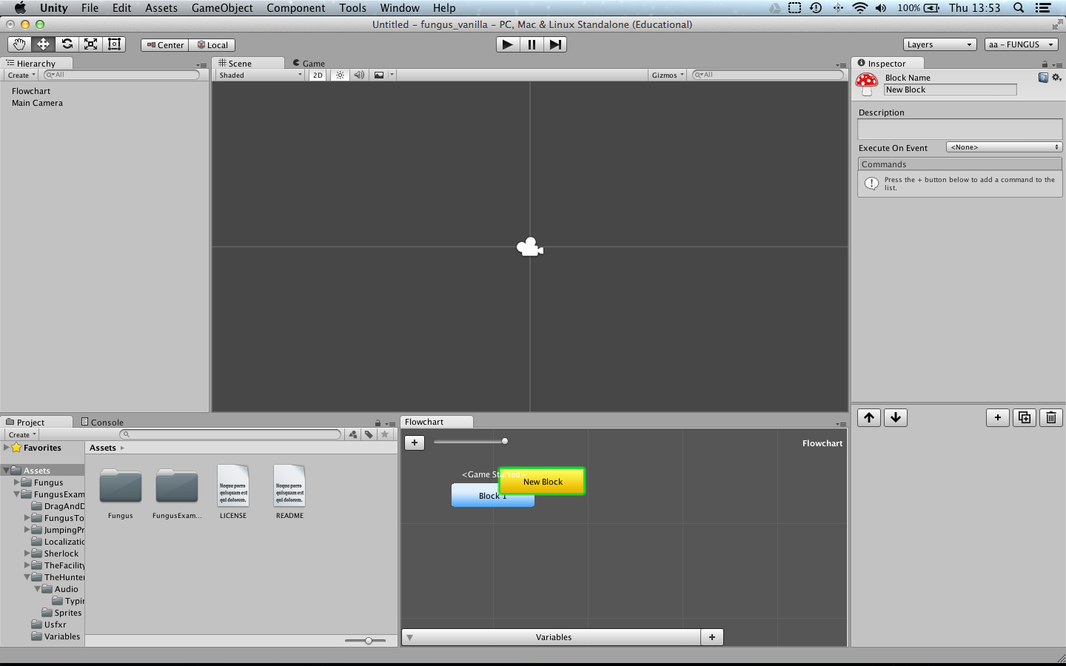Select the Sprites folder

[67, 613]
